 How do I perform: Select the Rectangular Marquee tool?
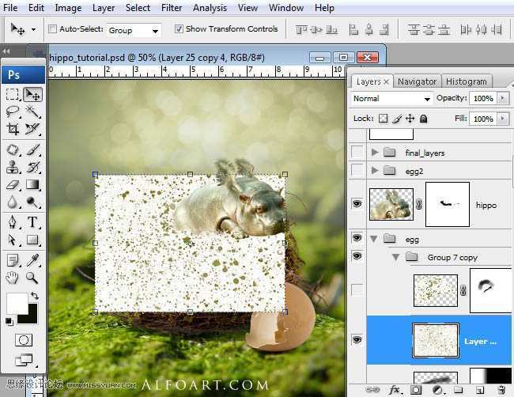[x=13, y=94]
